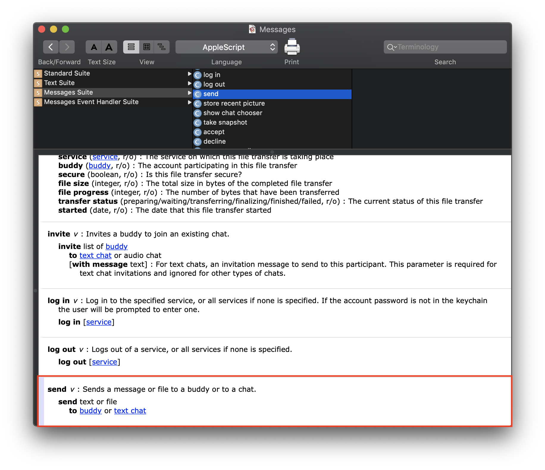Click C icon beside take snapshot
Screen dimensions: 545x470
198,123
